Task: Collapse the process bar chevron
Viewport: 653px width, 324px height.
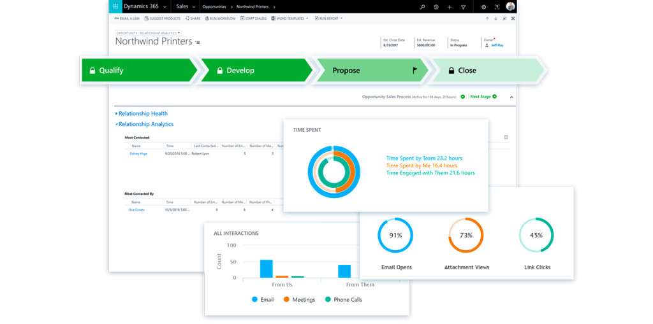Action: [511, 97]
